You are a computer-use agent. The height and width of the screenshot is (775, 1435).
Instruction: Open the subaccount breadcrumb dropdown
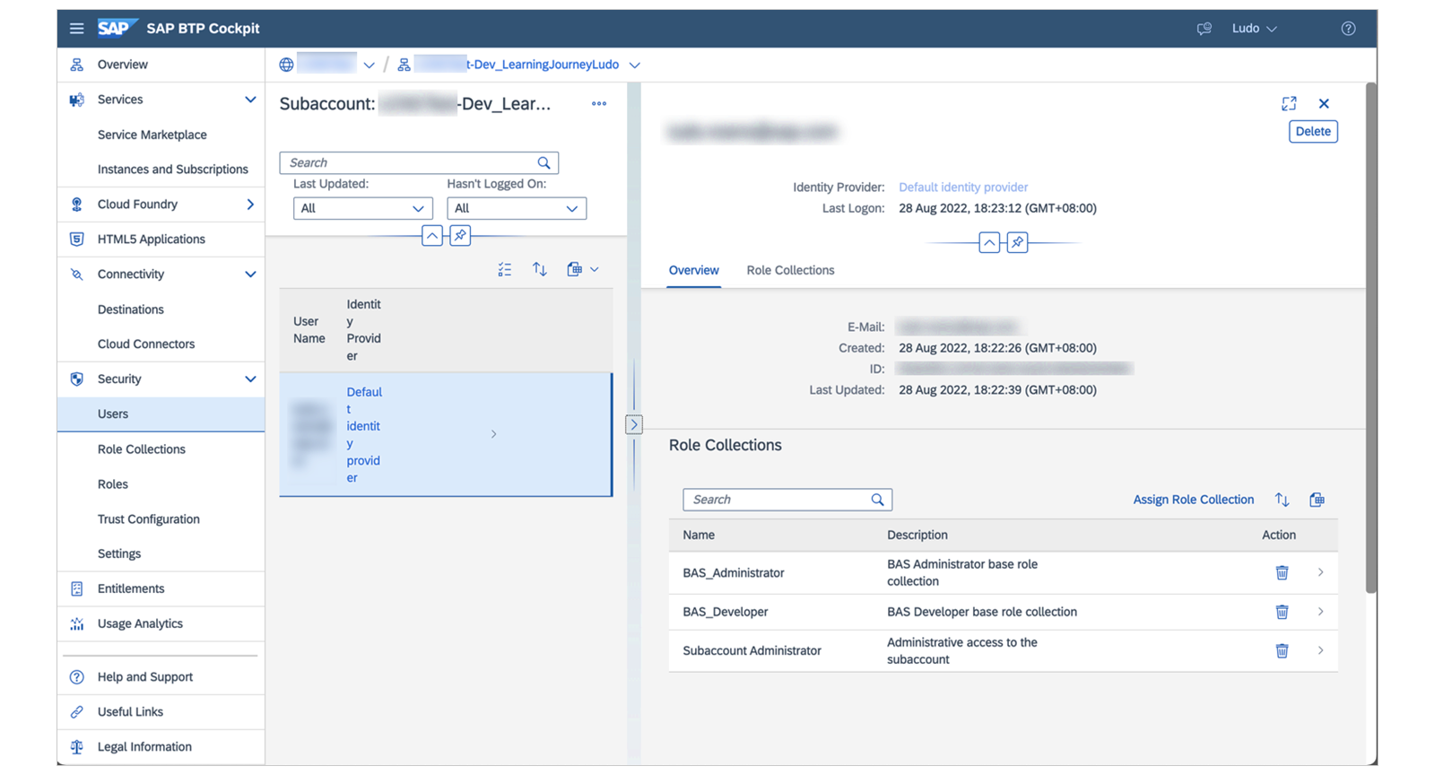[635, 65]
